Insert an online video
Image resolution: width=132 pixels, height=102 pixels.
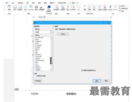click(x=56, y=8)
